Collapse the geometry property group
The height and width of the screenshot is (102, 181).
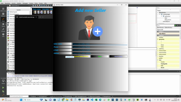tap(158, 39)
